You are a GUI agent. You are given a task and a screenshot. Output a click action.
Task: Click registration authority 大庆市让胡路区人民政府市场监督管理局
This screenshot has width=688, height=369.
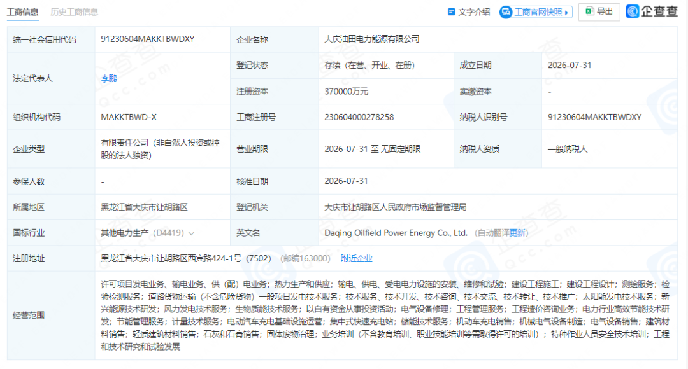[395, 207]
